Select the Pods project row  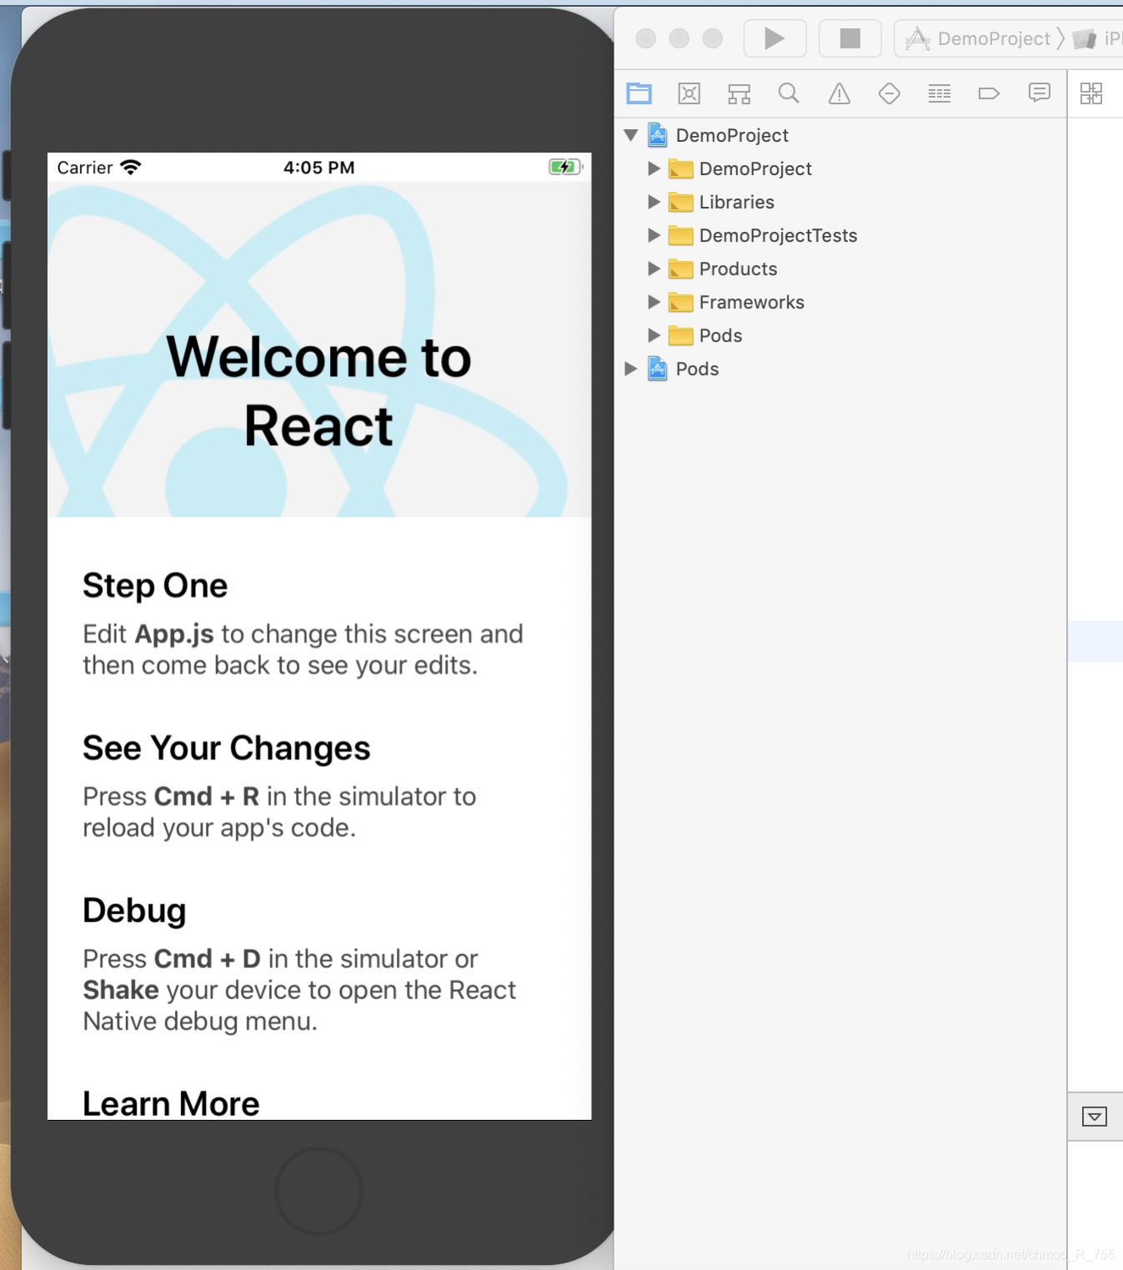point(840,369)
